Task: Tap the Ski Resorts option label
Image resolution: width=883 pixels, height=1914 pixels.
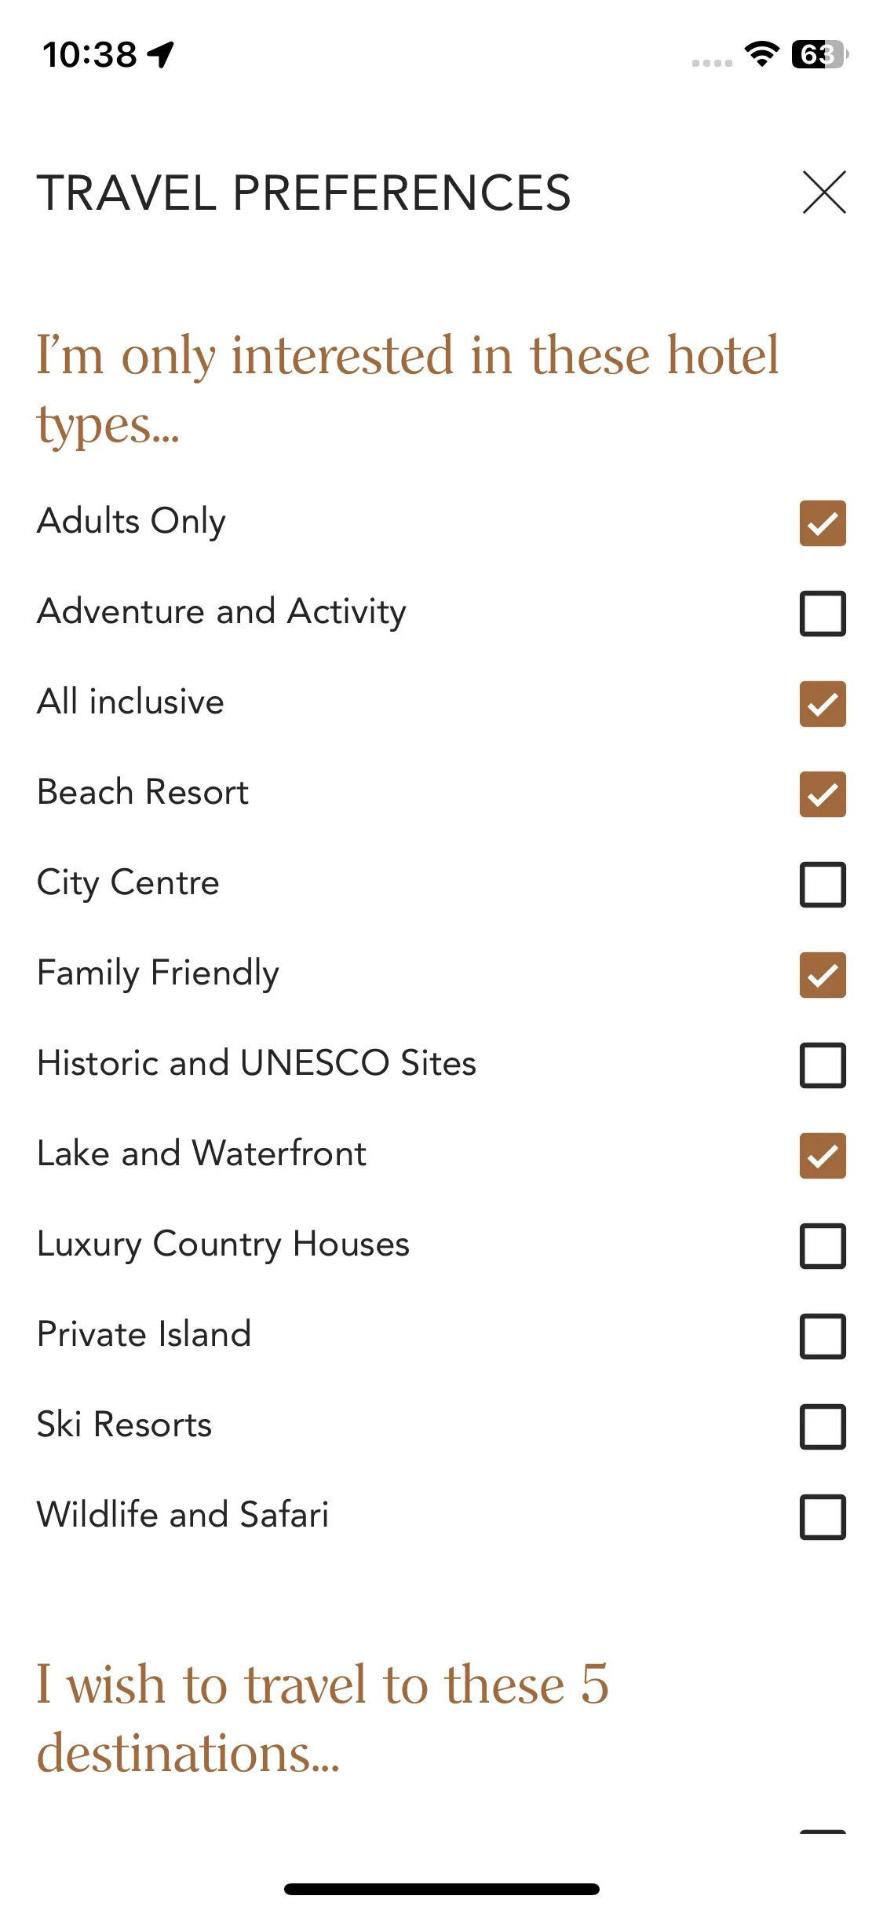Action: pos(125,1424)
